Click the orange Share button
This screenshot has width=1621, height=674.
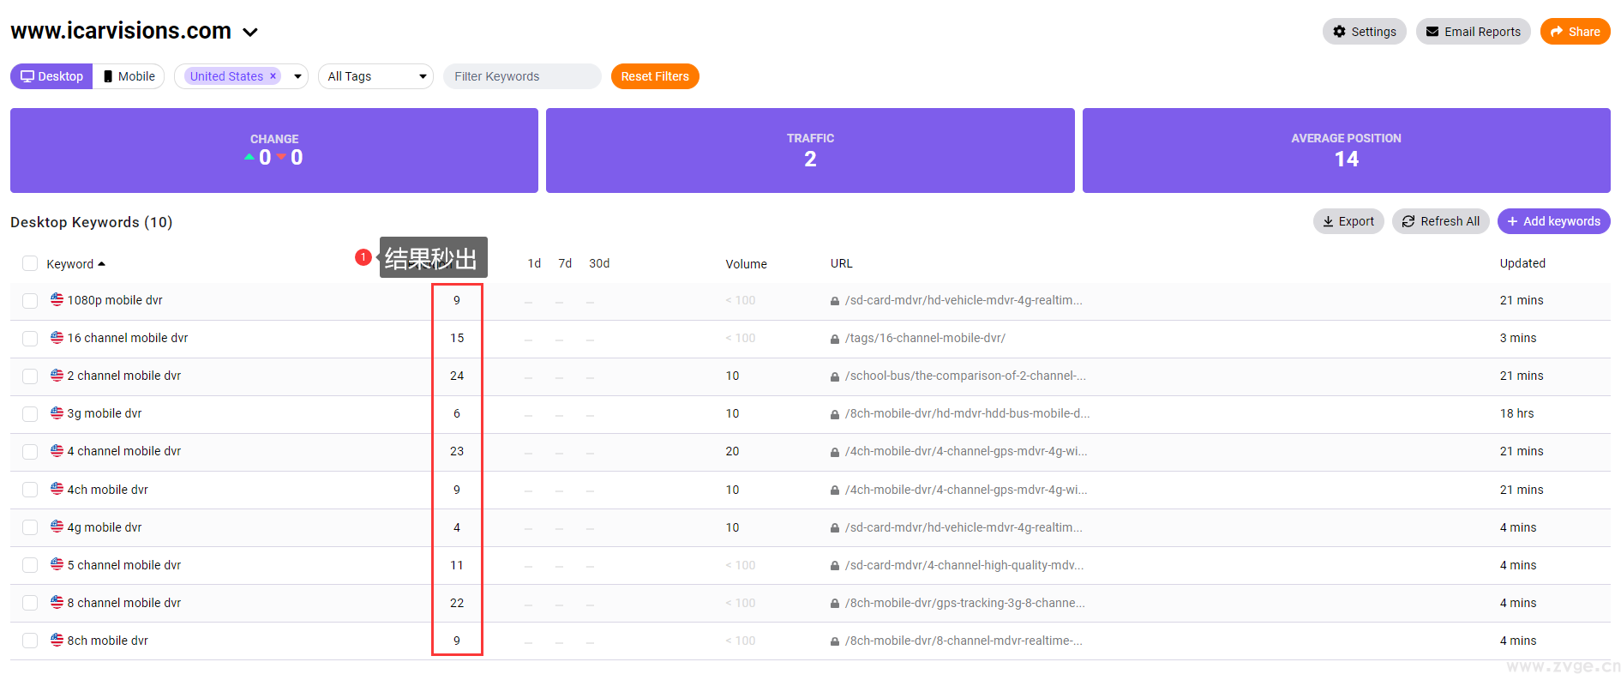click(x=1575, y=32)
